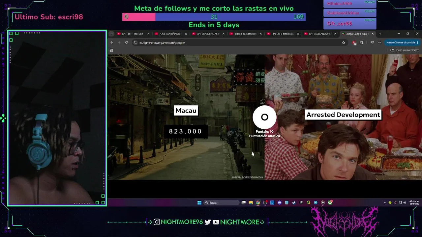422x237 pixels.
Task: Open File Explorer from the taskbar
Action: 251,202
